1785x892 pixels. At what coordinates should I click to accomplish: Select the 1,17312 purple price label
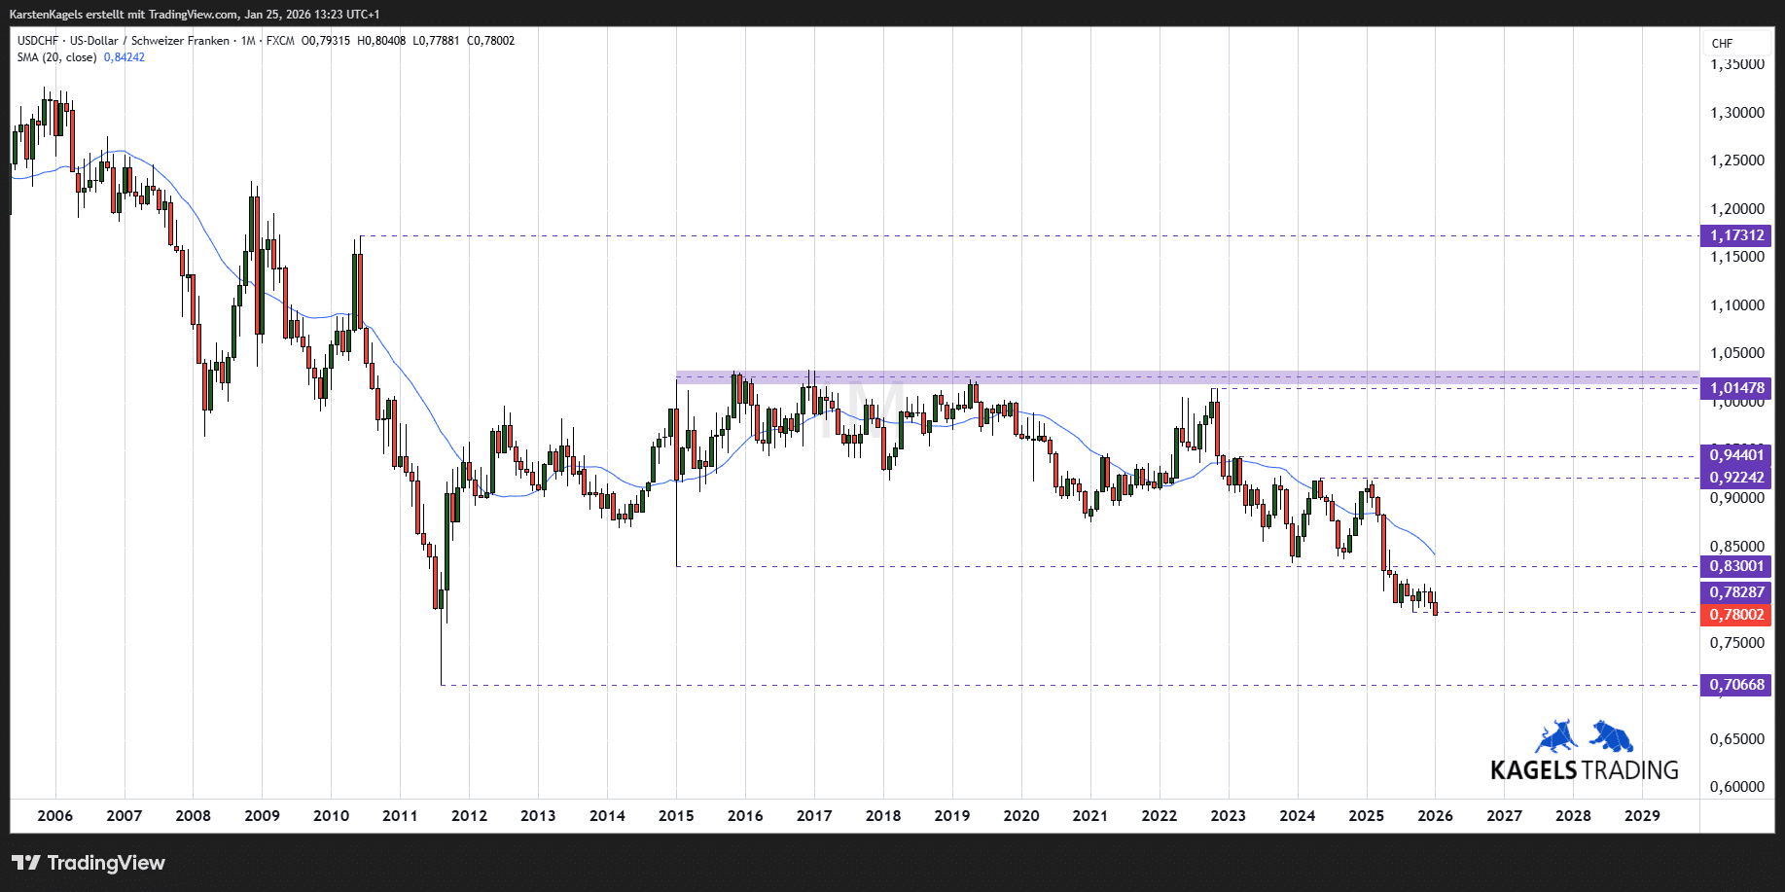(1736, 235)
